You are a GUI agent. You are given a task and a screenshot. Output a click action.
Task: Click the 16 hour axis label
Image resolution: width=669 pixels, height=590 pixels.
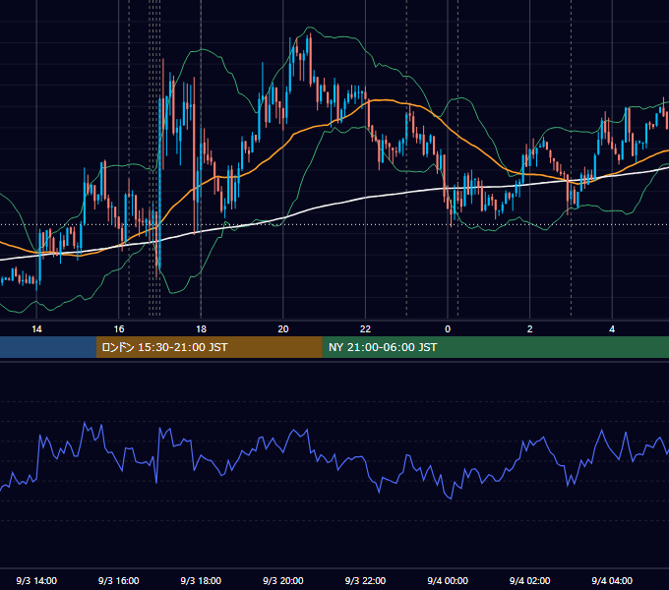pos(119,329)
